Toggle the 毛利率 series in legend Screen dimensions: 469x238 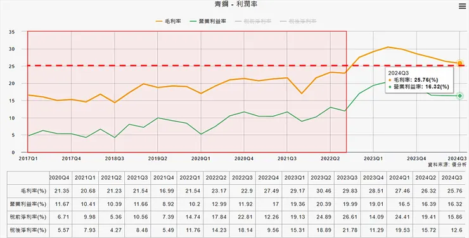point(169,21)
